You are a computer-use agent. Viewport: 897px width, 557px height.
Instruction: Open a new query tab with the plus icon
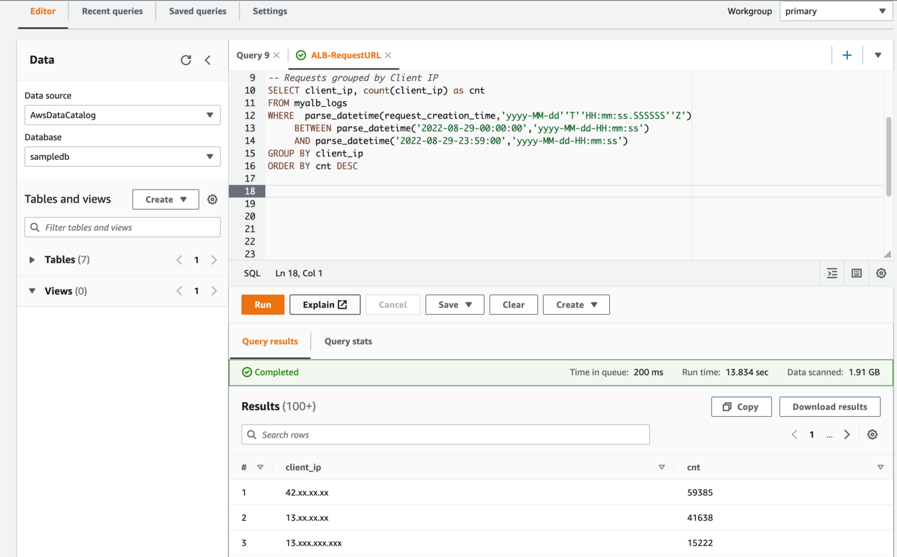click(847, 55)
